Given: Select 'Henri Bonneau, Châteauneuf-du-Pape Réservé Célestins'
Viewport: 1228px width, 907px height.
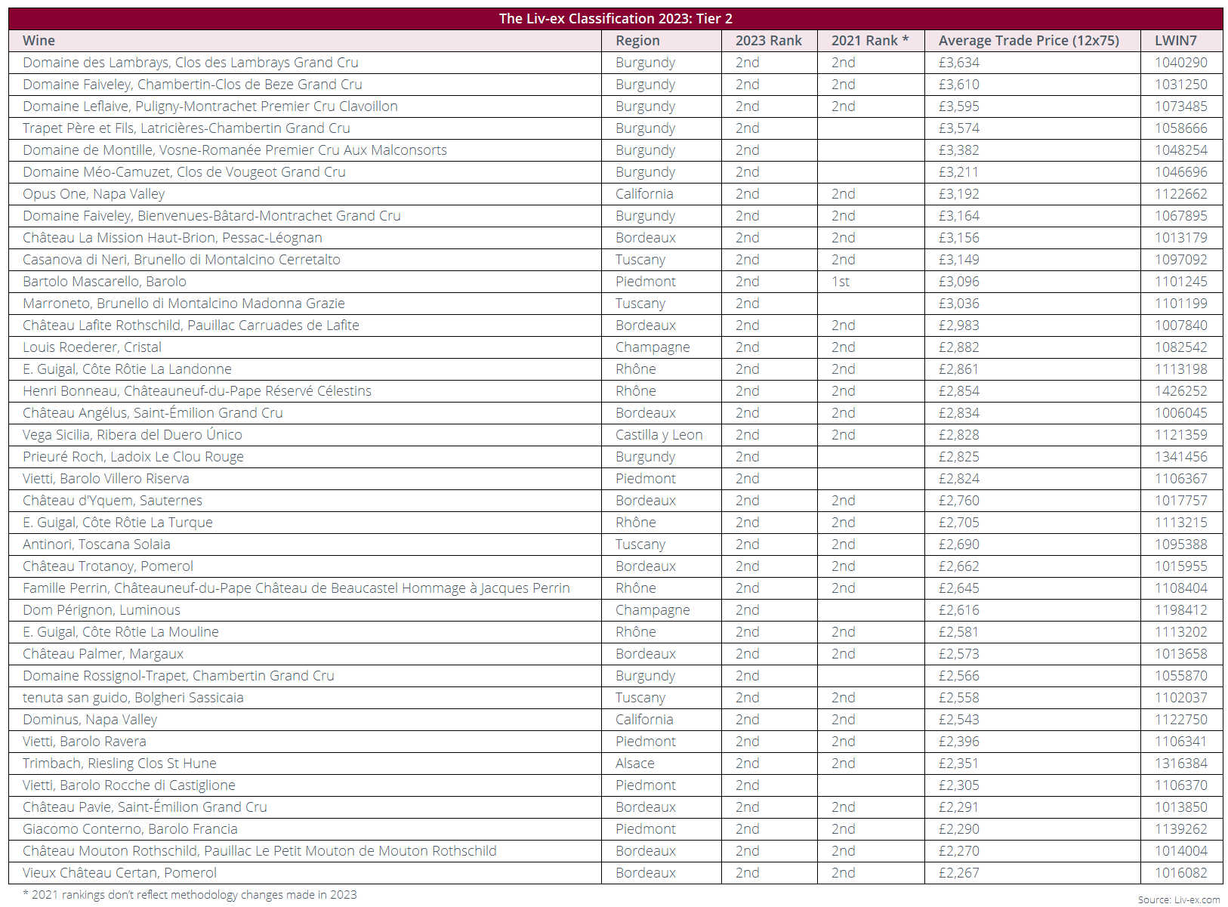Looking at the screenshot, I should [197, 391].
